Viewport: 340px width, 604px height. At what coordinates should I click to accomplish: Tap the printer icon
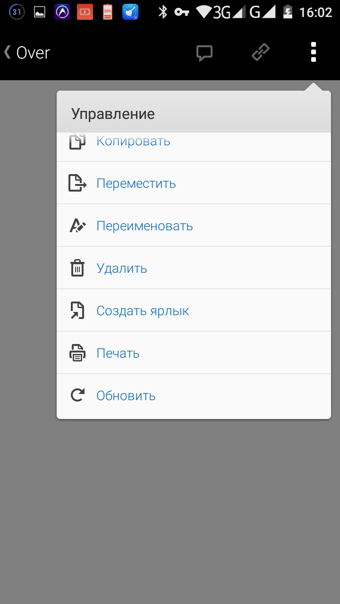[77, 353]
